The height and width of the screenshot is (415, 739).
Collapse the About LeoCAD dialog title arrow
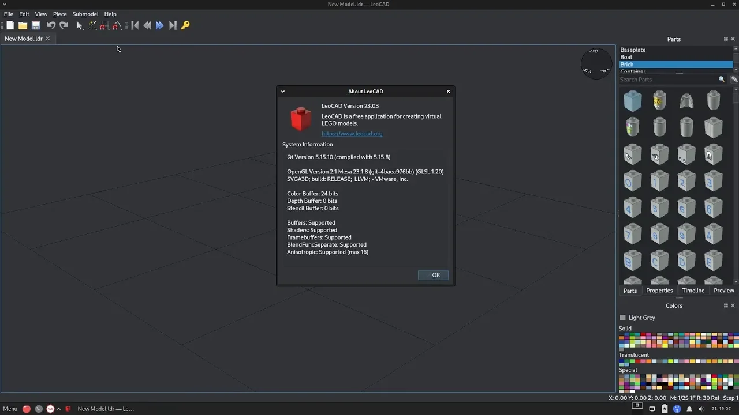click(x=283, y=92)
